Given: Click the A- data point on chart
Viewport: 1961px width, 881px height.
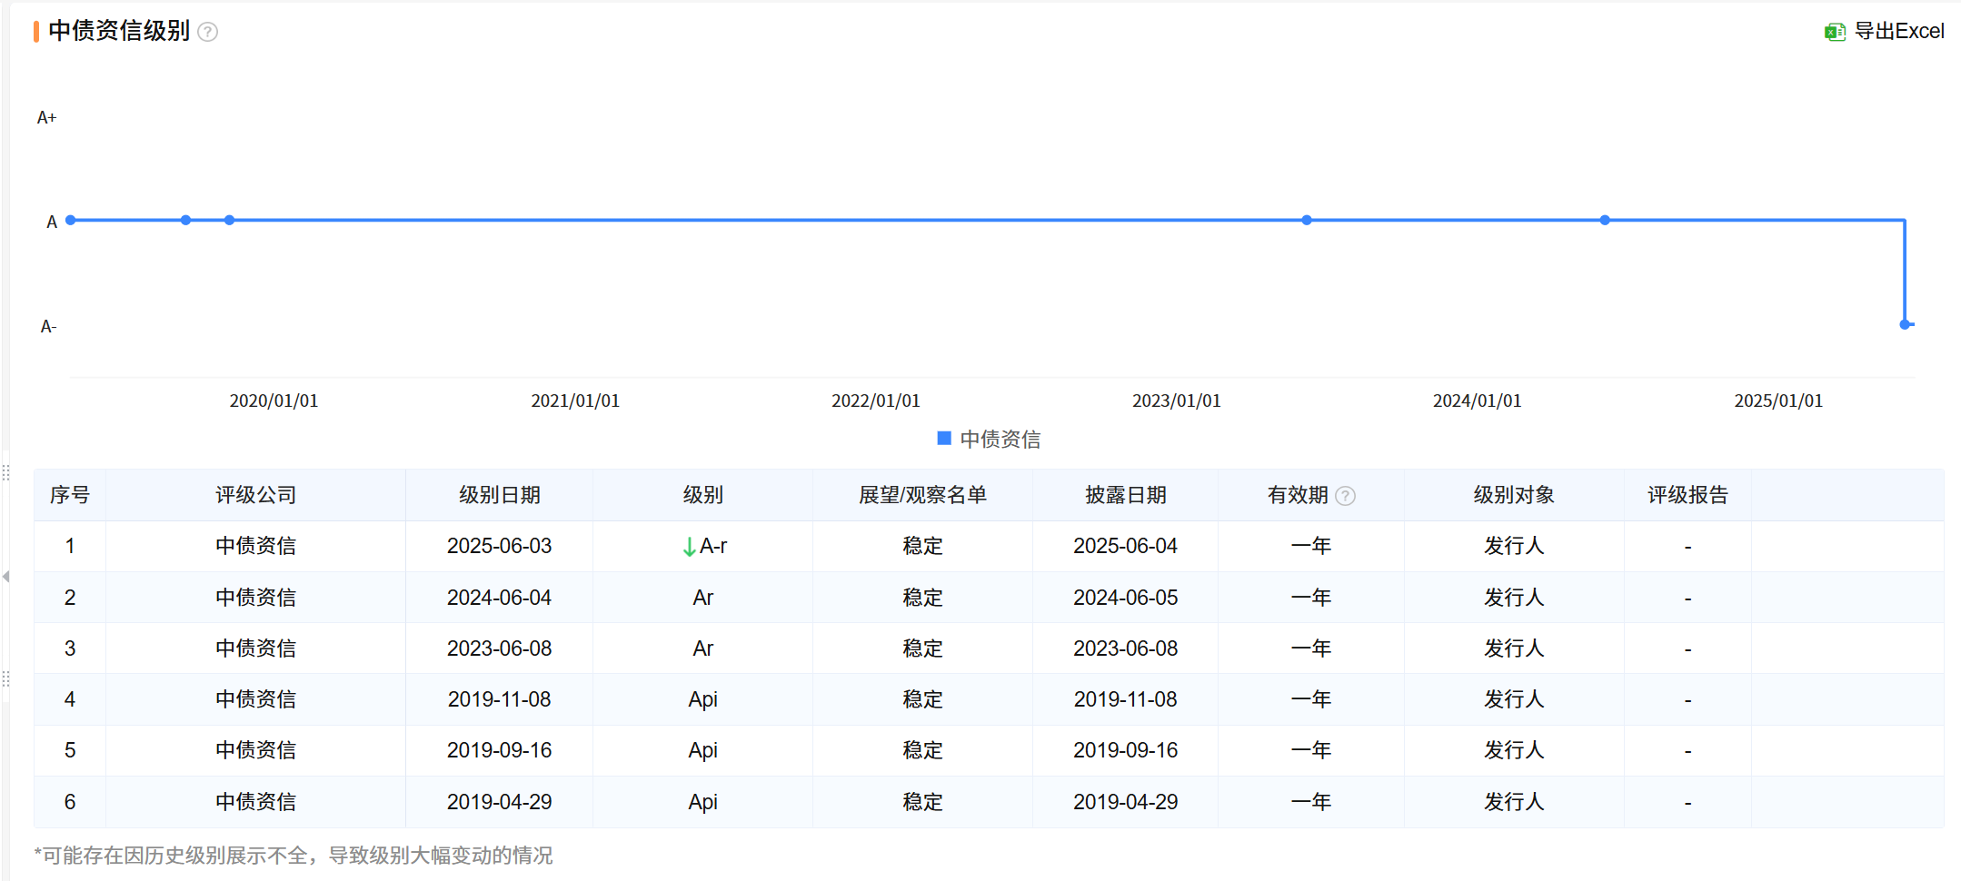Looking at the screenshot, I should click(1905, 324).
